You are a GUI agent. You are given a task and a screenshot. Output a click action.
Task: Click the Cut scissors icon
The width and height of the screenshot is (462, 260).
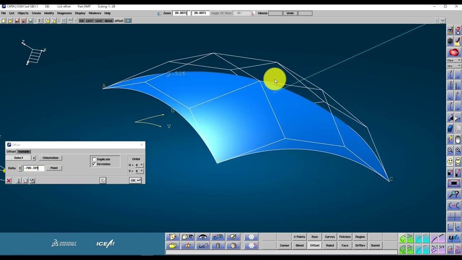40,21
